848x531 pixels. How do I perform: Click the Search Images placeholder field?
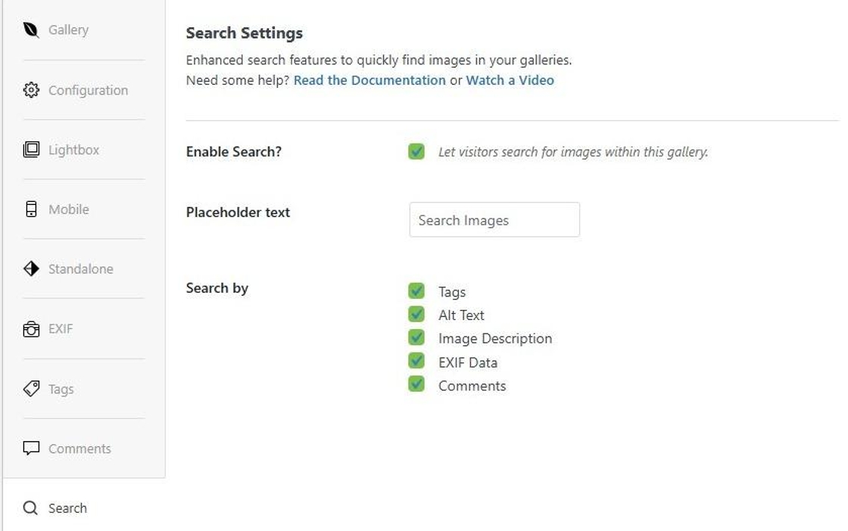point(494,219)
